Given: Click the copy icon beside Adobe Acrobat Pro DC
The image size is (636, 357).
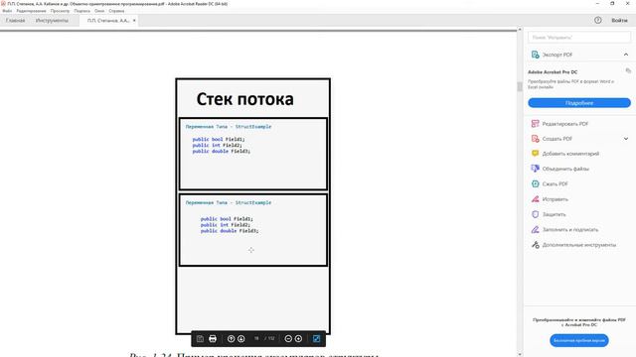Looking at the screenshot, I should [x=628, y=70].
